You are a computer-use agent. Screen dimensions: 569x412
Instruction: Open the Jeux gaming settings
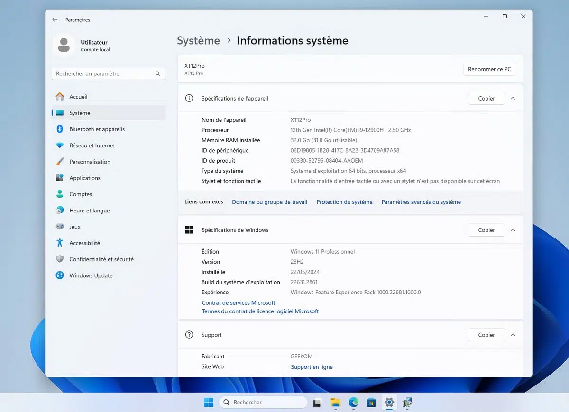point(75,227)
